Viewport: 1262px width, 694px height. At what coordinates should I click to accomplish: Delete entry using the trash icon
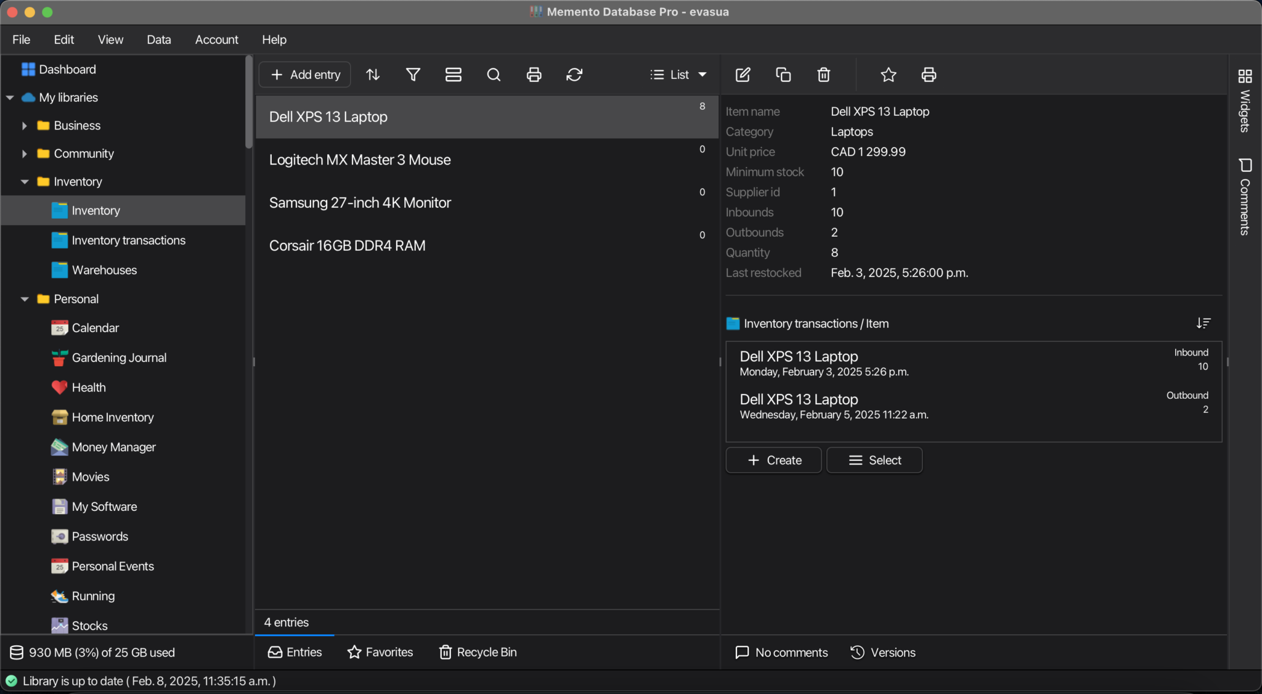coord(824,75)
